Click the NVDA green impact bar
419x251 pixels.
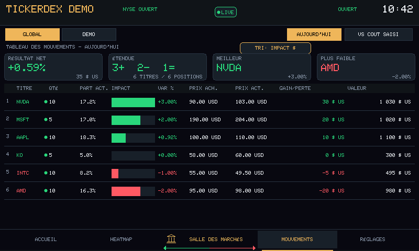133,102
